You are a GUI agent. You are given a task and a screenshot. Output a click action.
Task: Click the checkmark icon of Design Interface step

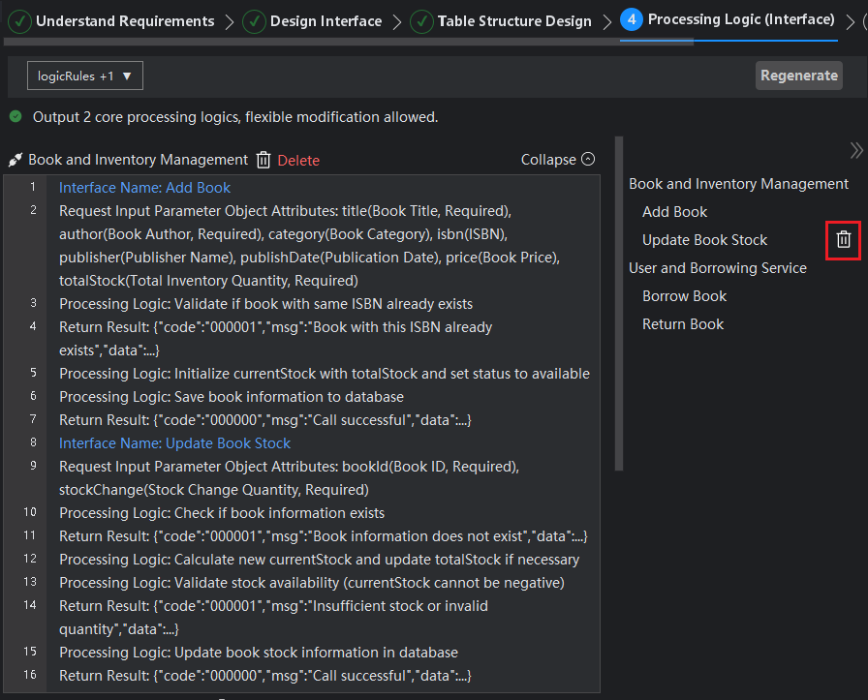(254, 20)
